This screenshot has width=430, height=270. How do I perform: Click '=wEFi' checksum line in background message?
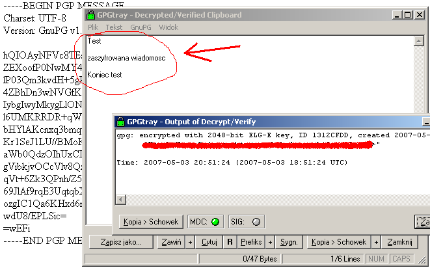click(x=16, y=228)
